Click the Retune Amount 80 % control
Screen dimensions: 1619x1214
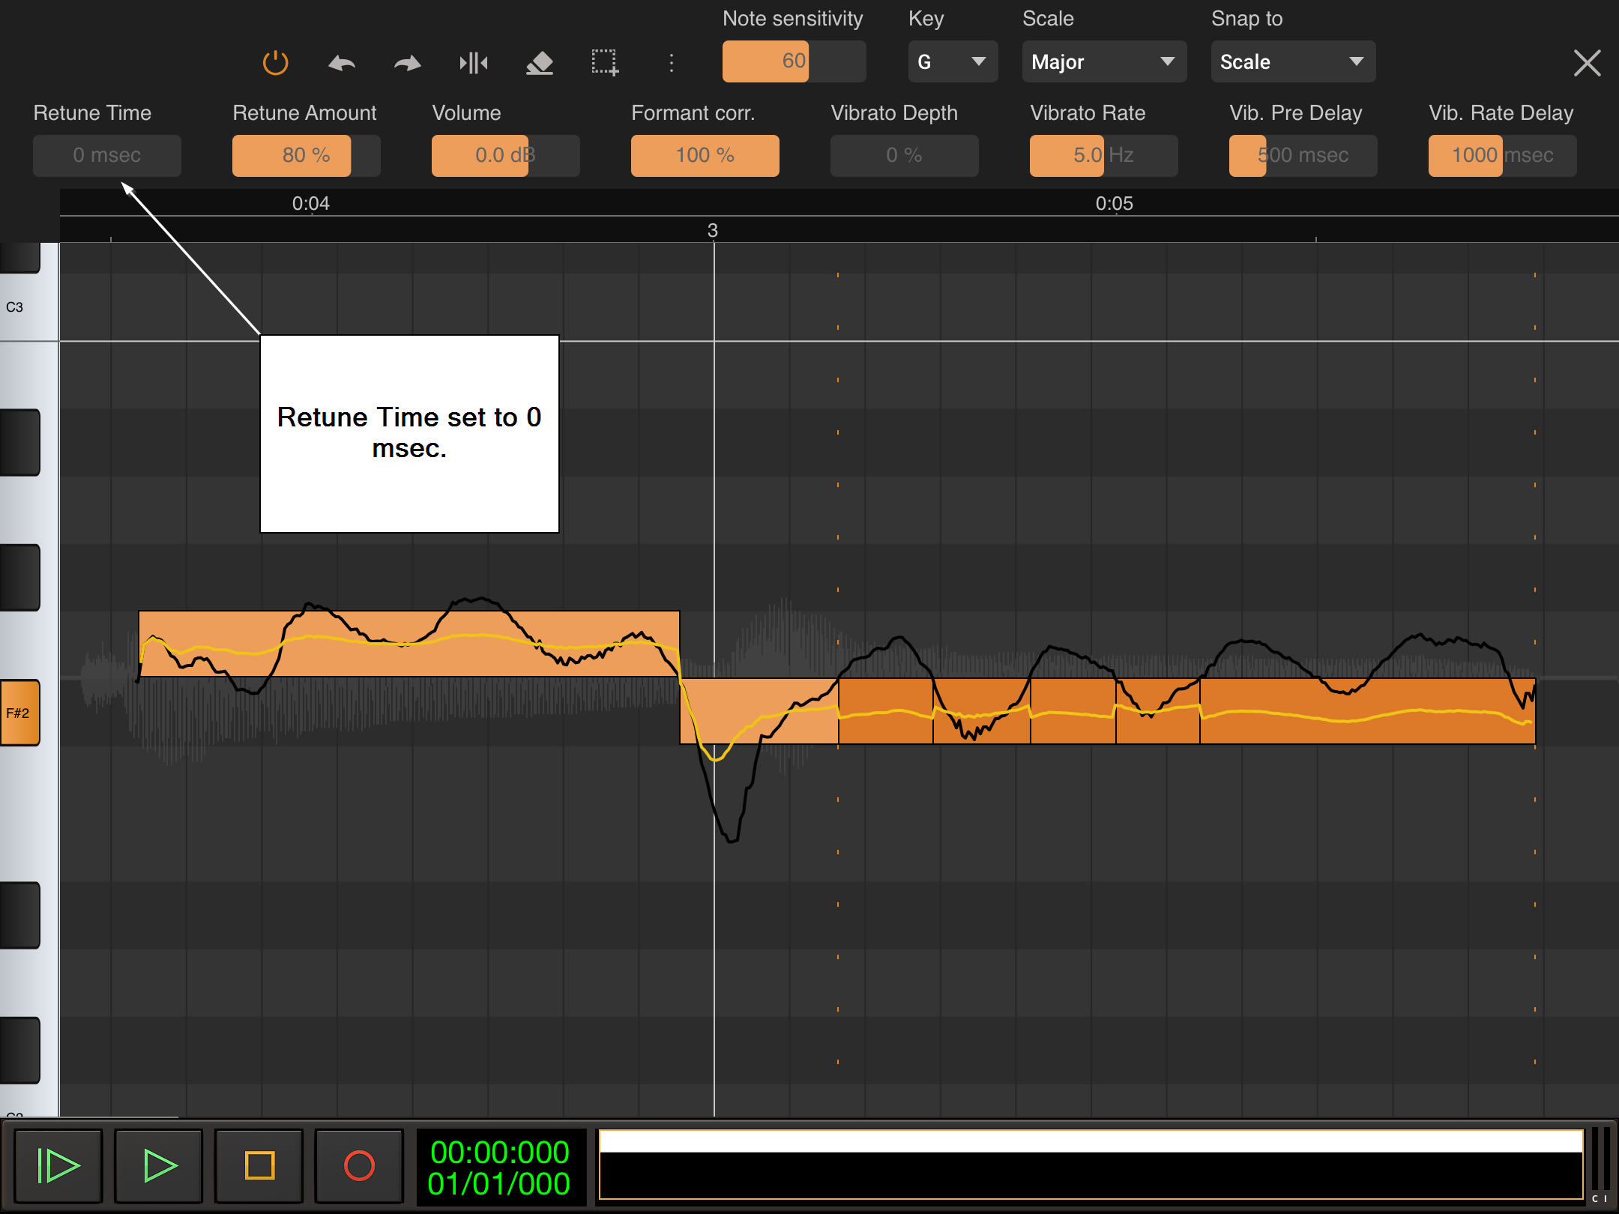tap(306, 155)
